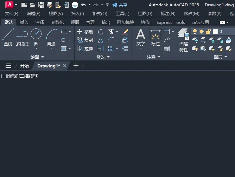The height and width of the screenshot is (177, 235).
Task: Toggle layer 0 sun freeze state
Action: (201, 32)
